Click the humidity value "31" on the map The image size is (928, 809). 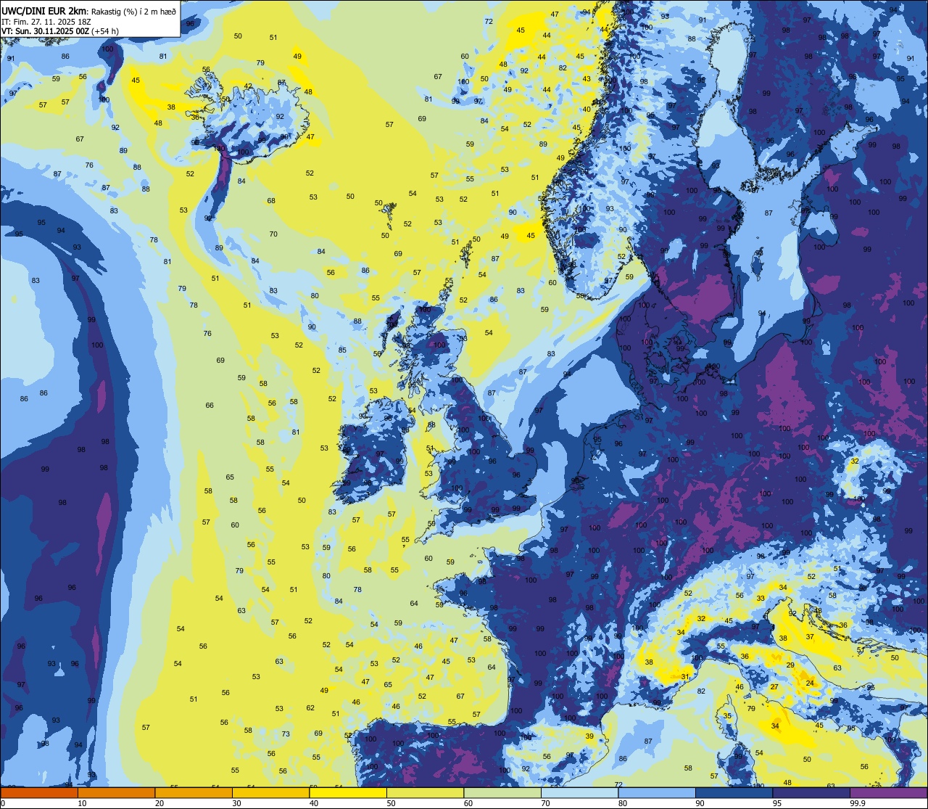pyautogui.click(x=685, y=676)
